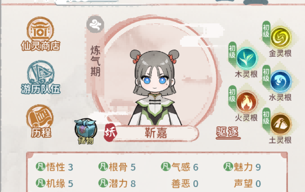Click the 驱逐 expel link
Viewport: 305px width, 192px height.
(x=228, y=133)
